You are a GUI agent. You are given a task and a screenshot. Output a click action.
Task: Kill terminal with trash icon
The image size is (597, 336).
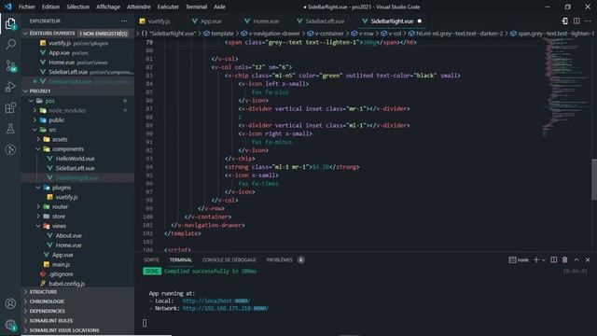(565, 259)
